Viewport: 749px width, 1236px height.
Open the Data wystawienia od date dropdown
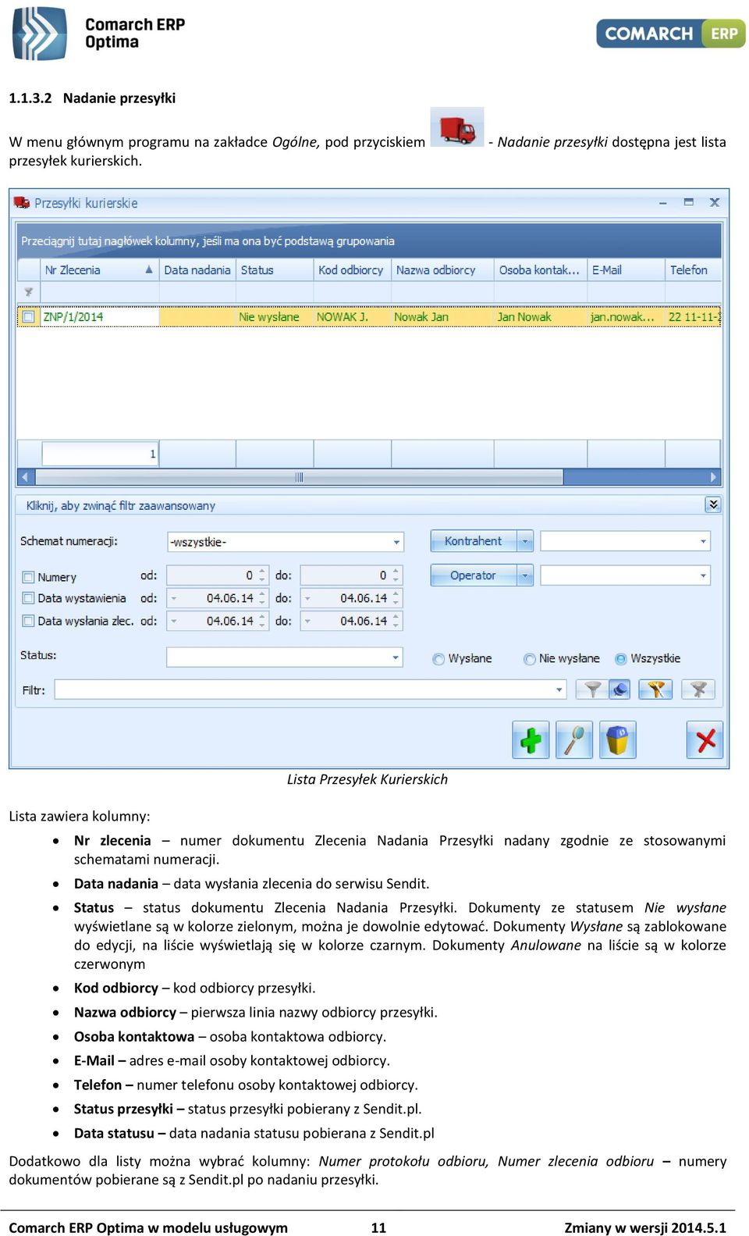coord(173,599)
